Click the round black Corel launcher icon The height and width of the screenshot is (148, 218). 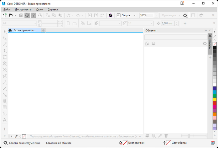tap(110, 15)
